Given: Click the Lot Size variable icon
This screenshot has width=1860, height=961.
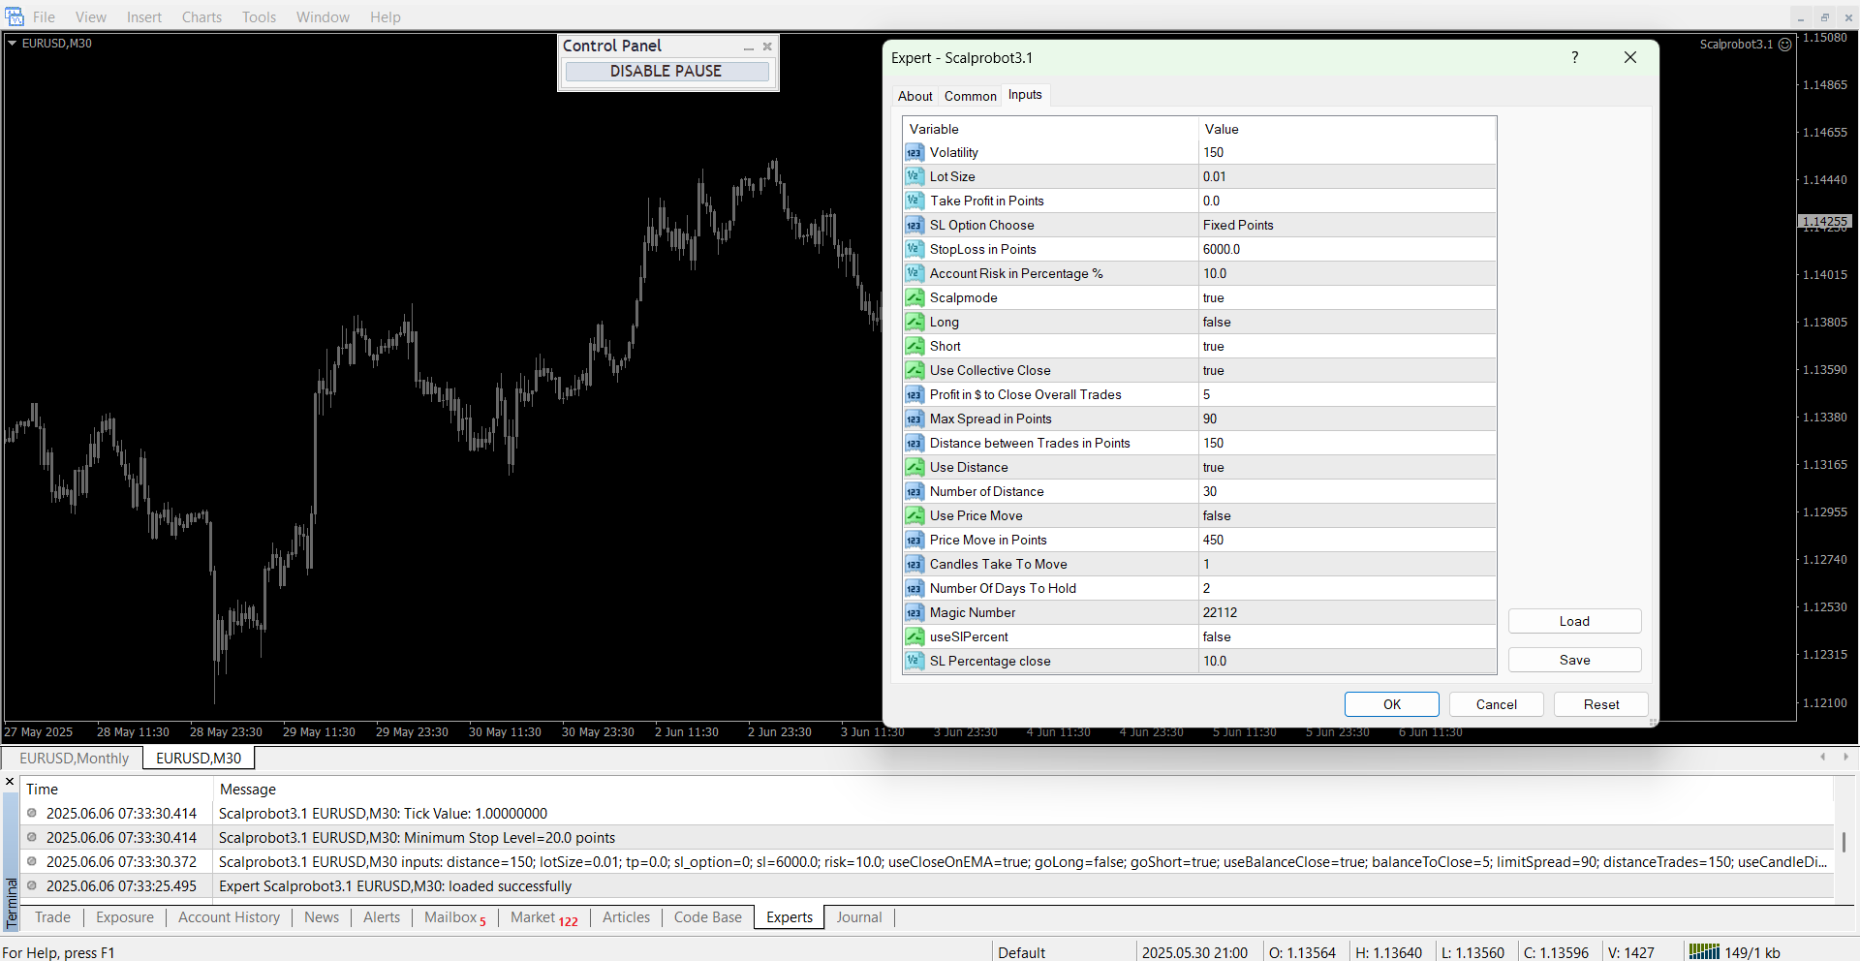Looking at the screenshot, I should [914, 177].
